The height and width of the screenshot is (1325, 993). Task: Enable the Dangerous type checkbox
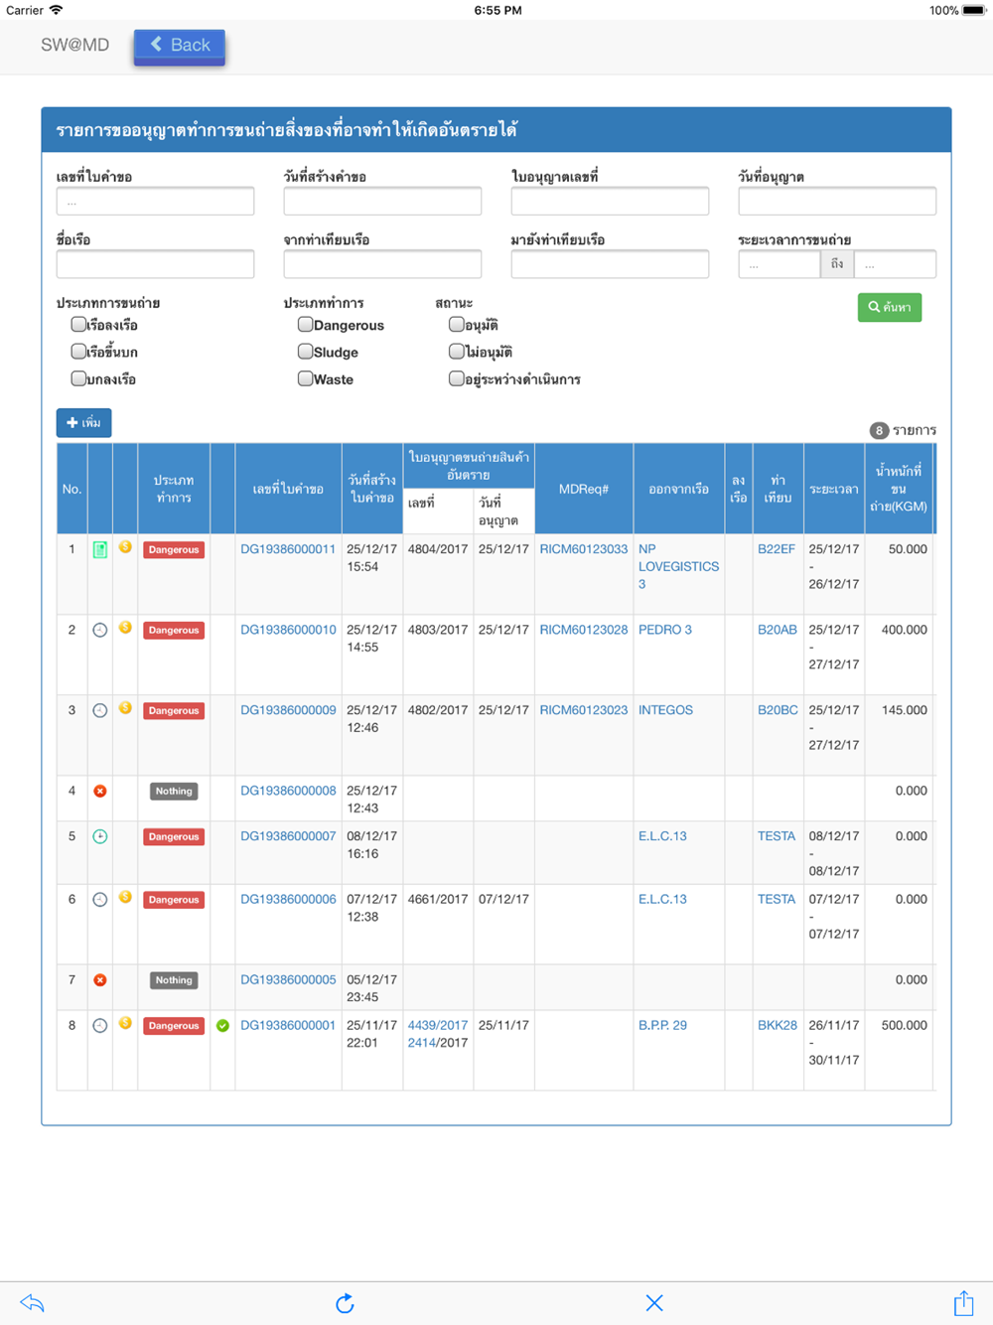point(306,325)
